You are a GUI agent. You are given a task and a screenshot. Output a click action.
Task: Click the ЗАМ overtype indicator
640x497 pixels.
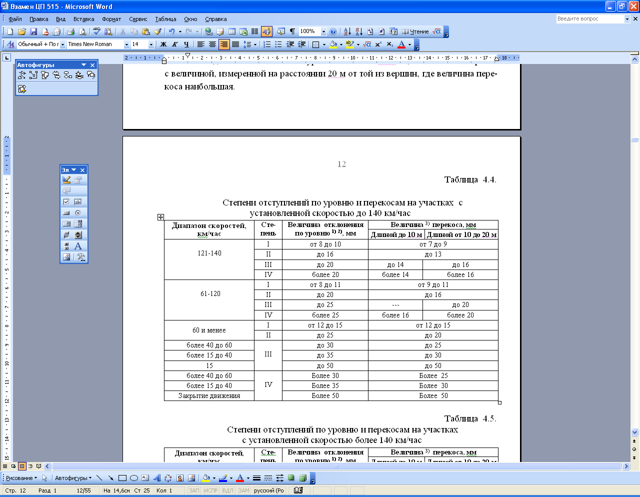click(x=244, y=490)
